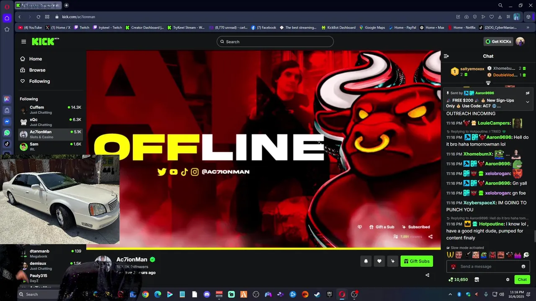Open Steam from the taskbar
This screenshot has width=536, height=301.
coord(317,294)
